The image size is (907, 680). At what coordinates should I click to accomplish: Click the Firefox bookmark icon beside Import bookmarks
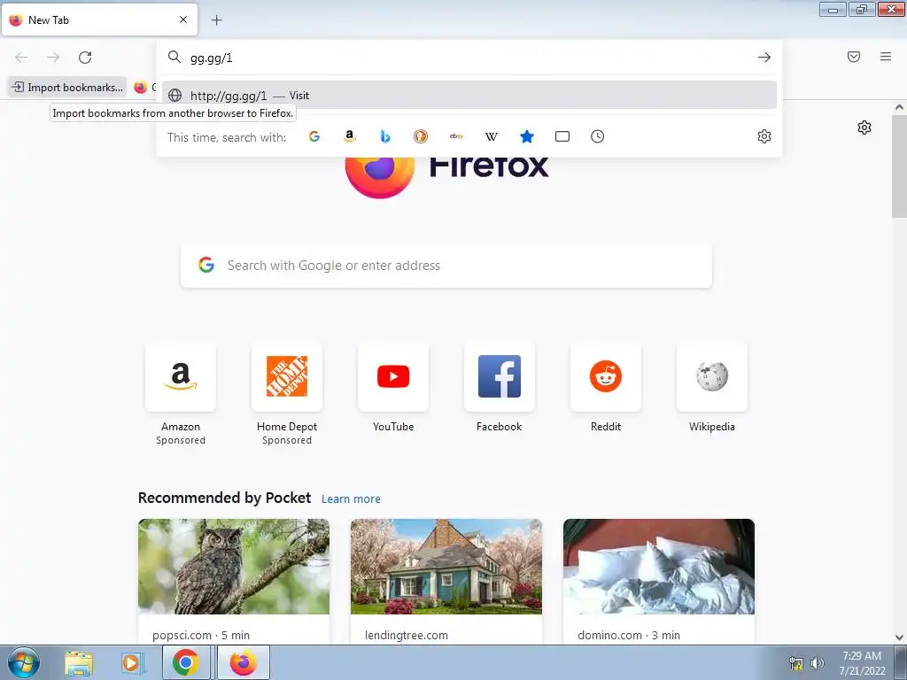point(141,88)
